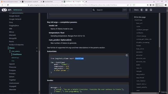
Task: Jump to mirostat_eta in On this page
Action: point(141,58)
